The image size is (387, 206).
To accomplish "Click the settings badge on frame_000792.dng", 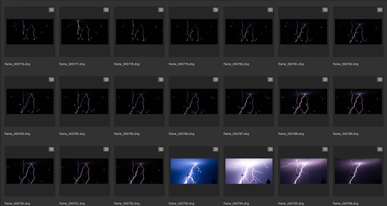I will 161,149.
